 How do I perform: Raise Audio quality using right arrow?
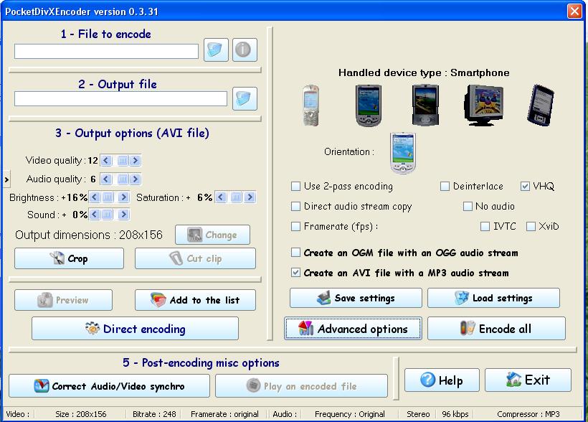(x=136, y=179)
